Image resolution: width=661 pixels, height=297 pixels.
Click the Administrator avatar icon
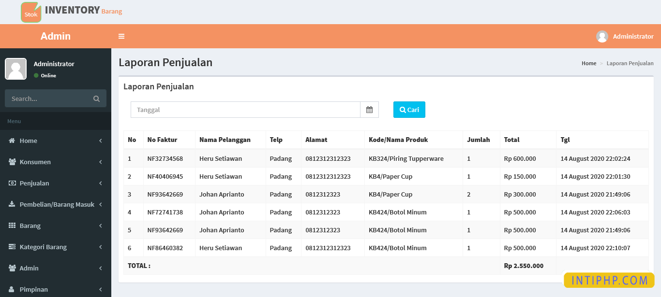click(602, 36)
